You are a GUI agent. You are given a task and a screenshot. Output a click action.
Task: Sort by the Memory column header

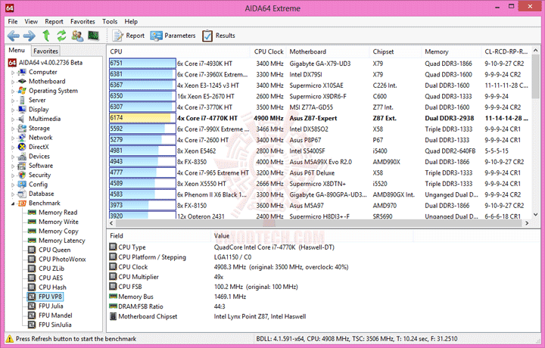(x=451, y=51)
